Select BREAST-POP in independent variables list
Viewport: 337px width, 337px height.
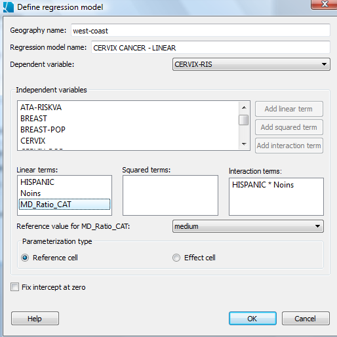click(x=43, y=130)
